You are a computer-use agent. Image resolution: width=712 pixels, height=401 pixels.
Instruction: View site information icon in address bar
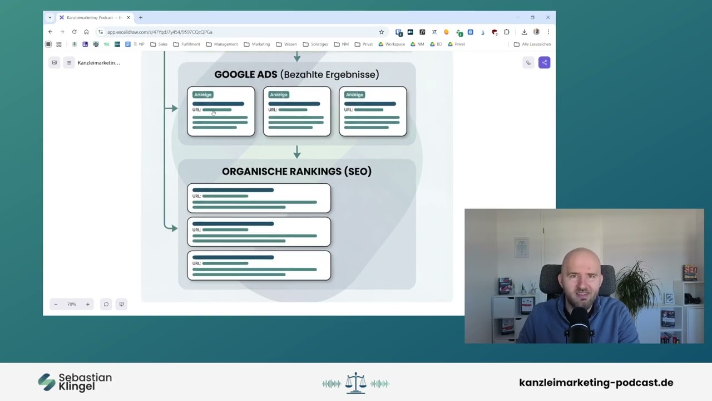point(101,32)
